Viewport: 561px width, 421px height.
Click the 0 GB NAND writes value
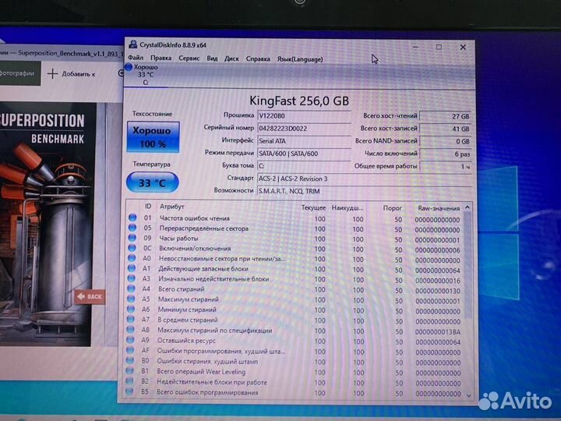[446, 141]
